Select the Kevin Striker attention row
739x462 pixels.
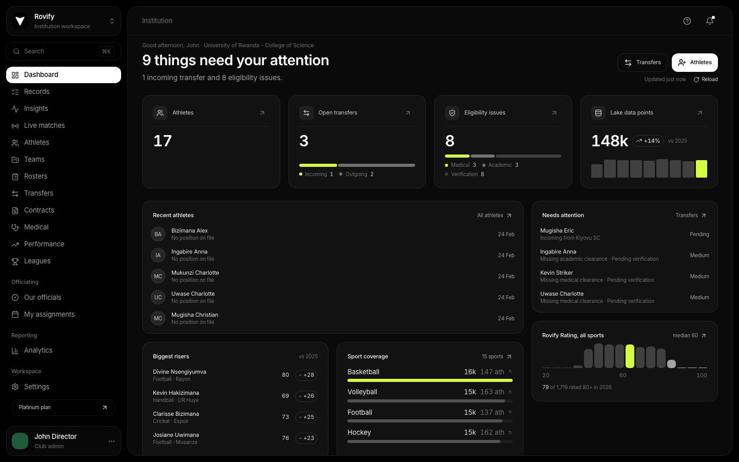tap(625, 276)
